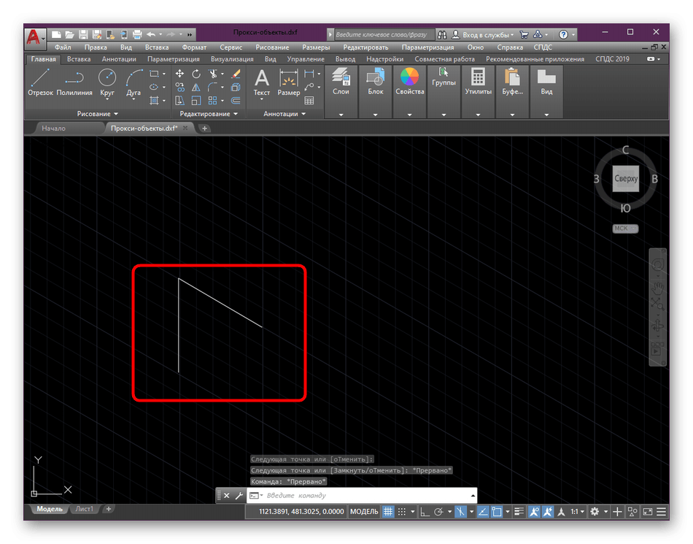This screenshot has width=693, height=544.
Task: Toggle snap mode dots in status bar
Action: coord(401,511)
